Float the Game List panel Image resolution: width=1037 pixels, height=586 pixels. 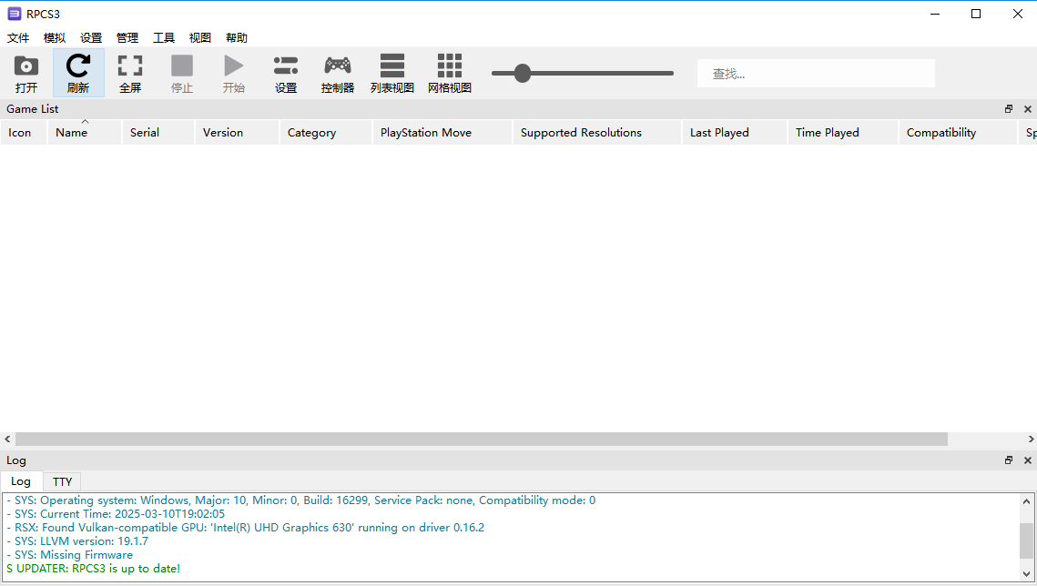[x=1009, y=109]
